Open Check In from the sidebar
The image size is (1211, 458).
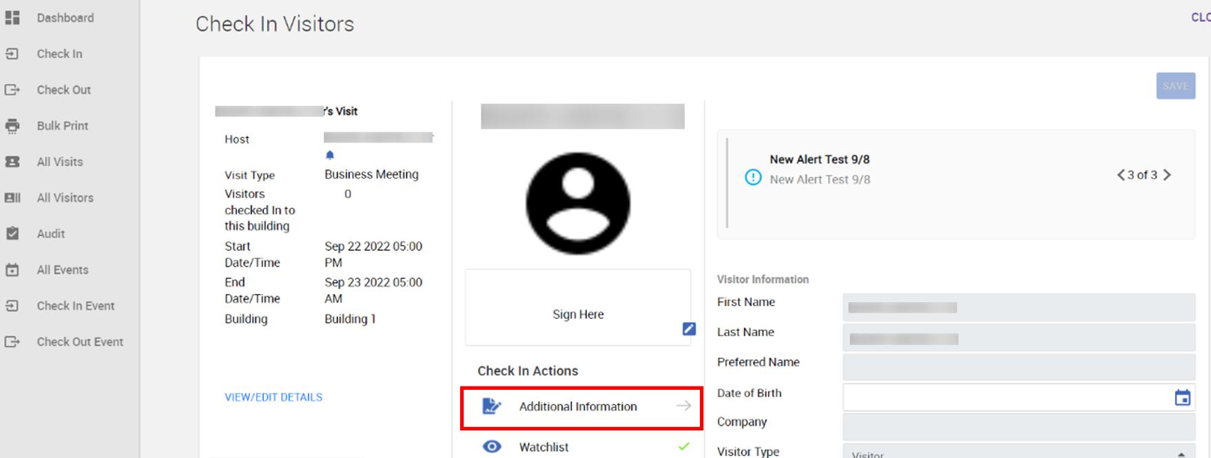pos(59,54)
